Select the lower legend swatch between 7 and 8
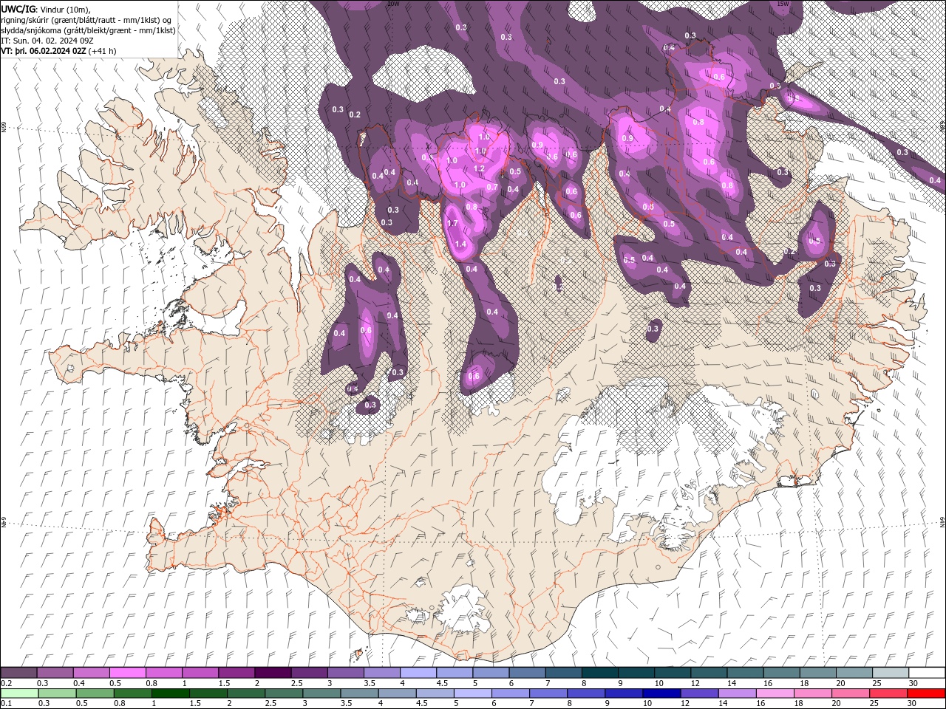This screenshot has height=709, width=946. coord(548,693)
